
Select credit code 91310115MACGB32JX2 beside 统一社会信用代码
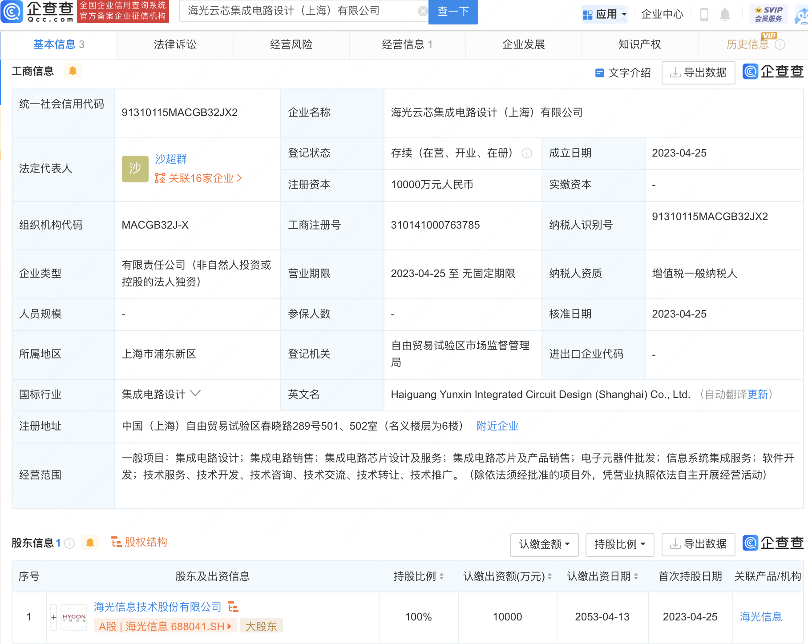pos(180,113)
